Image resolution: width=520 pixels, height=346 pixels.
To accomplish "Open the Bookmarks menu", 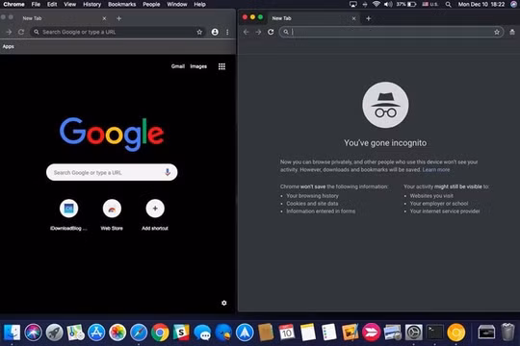I will pyautogui.click(x=121, y=4).
